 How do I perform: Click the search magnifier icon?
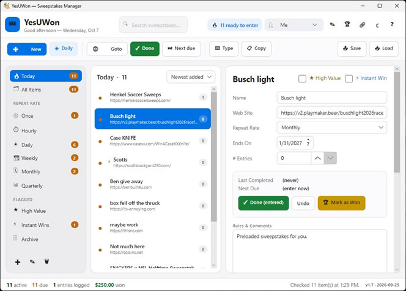pyautogui.click(x=125, y=24)
